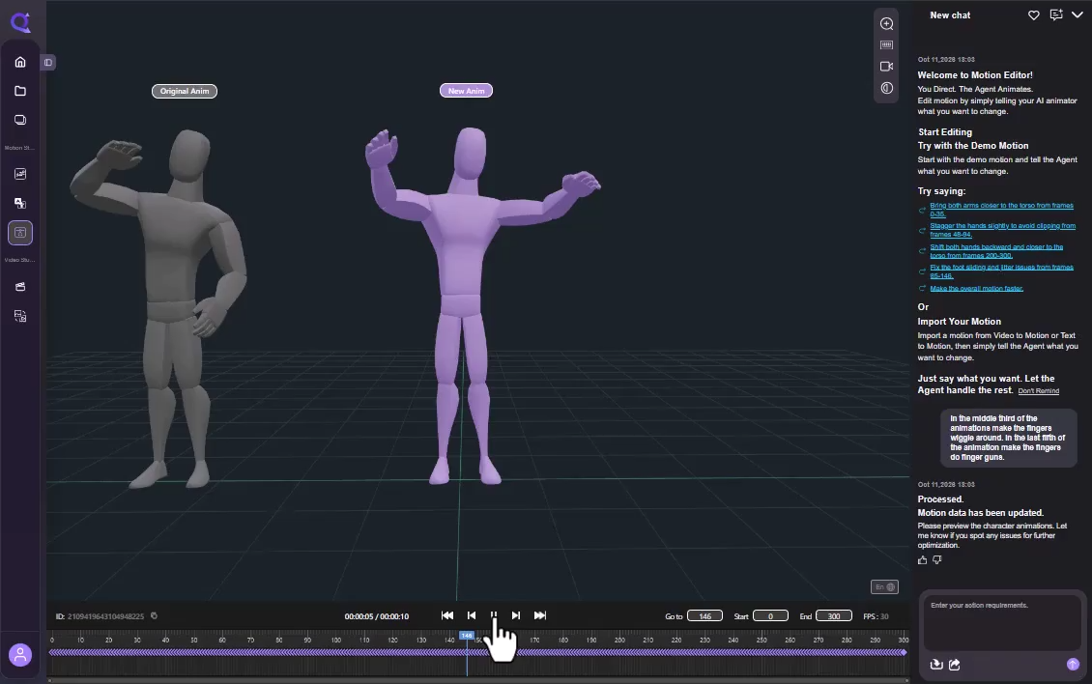
Task: Click the timeline horizontal scrollbar
Action: pos(477,680)
